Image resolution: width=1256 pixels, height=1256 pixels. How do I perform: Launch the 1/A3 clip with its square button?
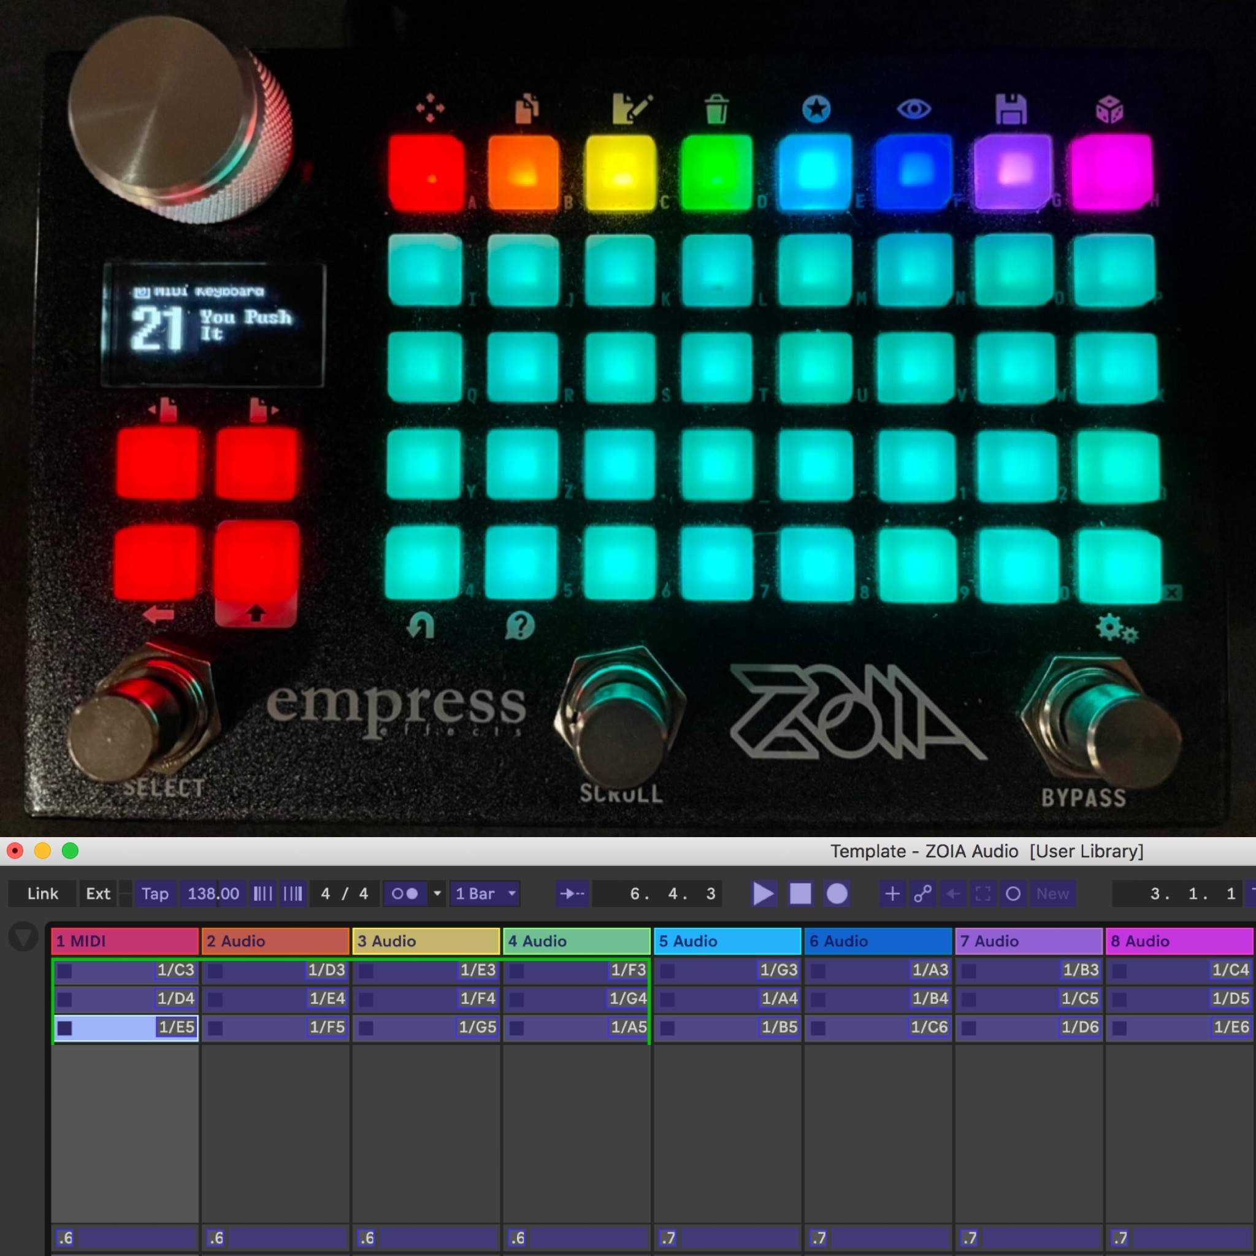click(819, 971)
